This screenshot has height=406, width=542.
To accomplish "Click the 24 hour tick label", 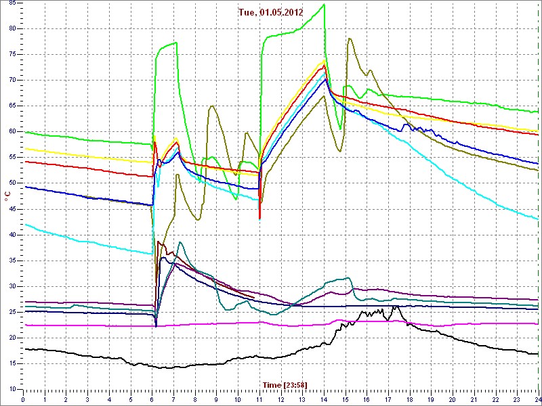I will point(537,399).
